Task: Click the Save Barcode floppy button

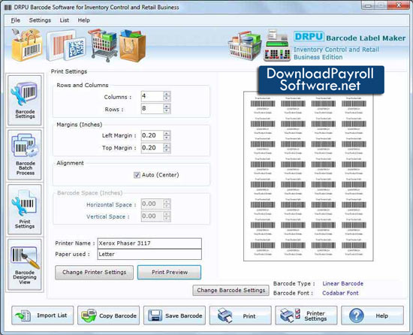Action: (174, 315)
